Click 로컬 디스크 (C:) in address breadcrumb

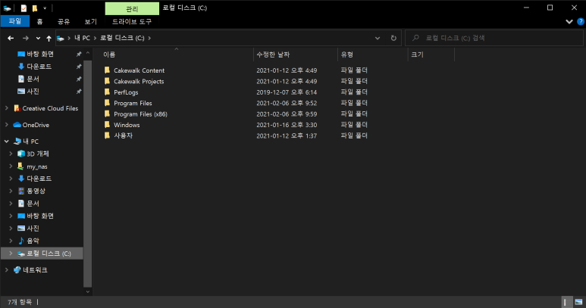coord(122,38)
